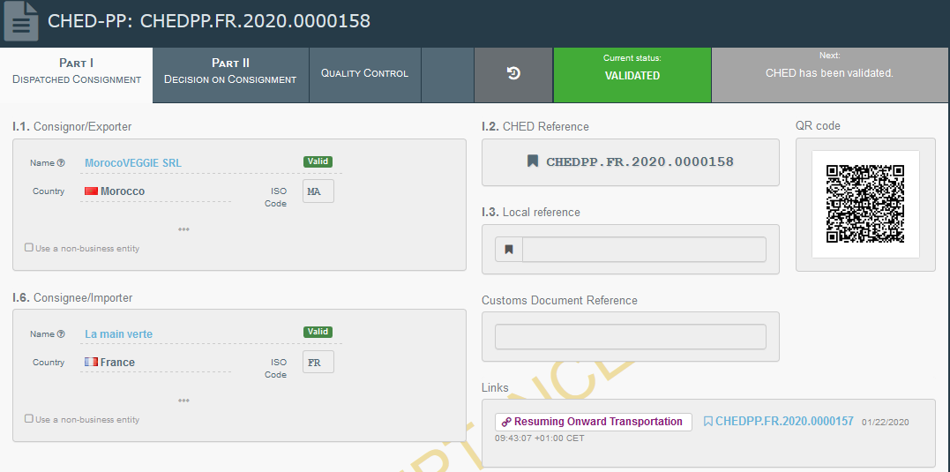Click the document icon beside the CHED-PP title
This screenshot has height=472, width=950.
point(21,20)
